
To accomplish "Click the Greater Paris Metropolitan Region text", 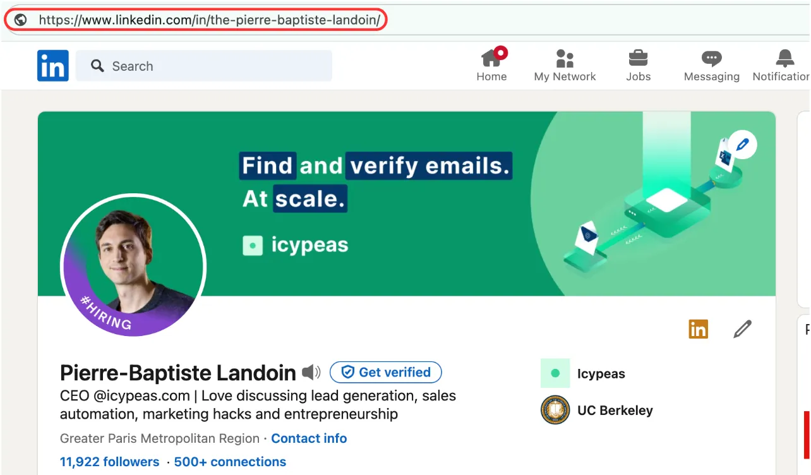I will click(160, 438).
